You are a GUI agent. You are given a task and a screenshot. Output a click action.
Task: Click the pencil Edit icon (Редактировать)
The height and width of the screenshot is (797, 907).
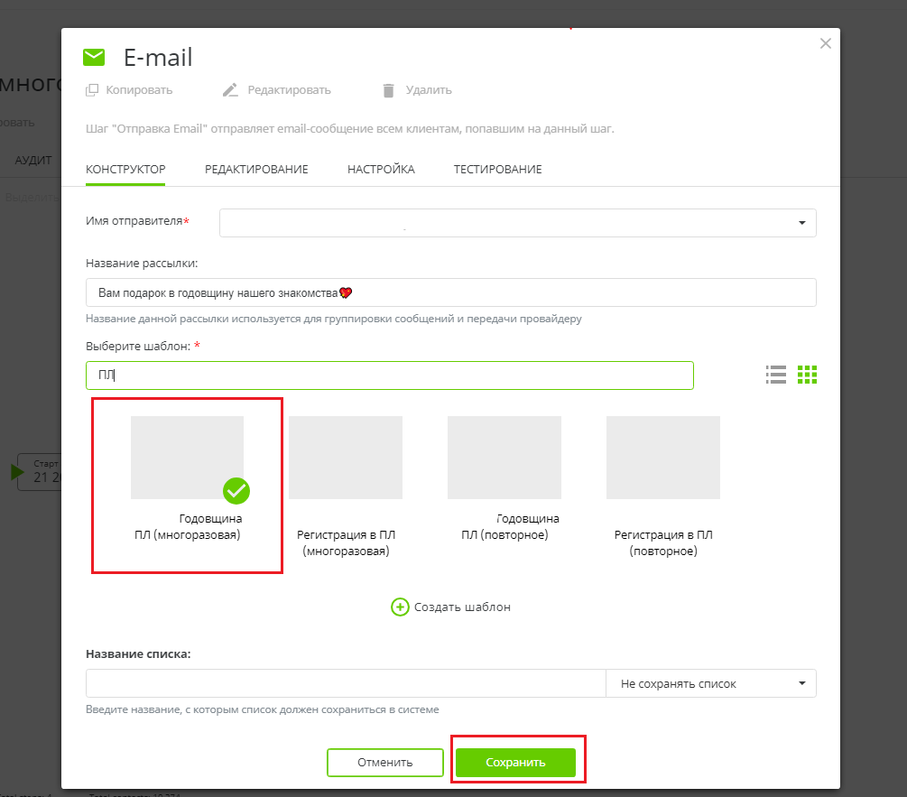231,90
